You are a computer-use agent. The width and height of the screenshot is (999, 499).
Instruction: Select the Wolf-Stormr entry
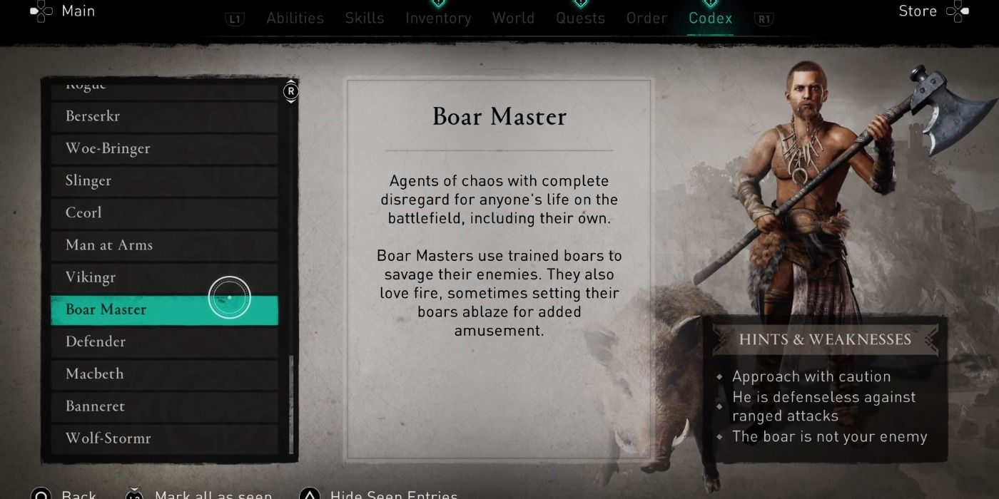(164, 438)
